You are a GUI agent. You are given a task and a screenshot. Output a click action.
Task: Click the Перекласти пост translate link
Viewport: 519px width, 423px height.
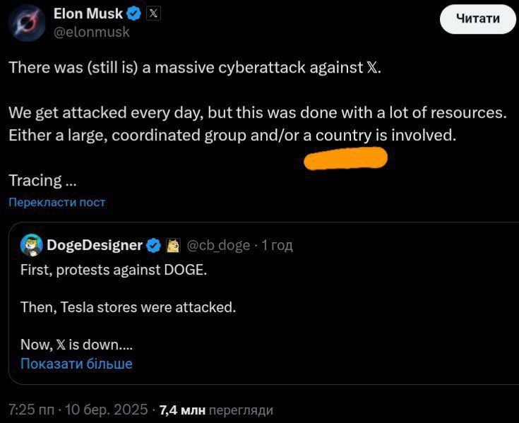[56, 202]
